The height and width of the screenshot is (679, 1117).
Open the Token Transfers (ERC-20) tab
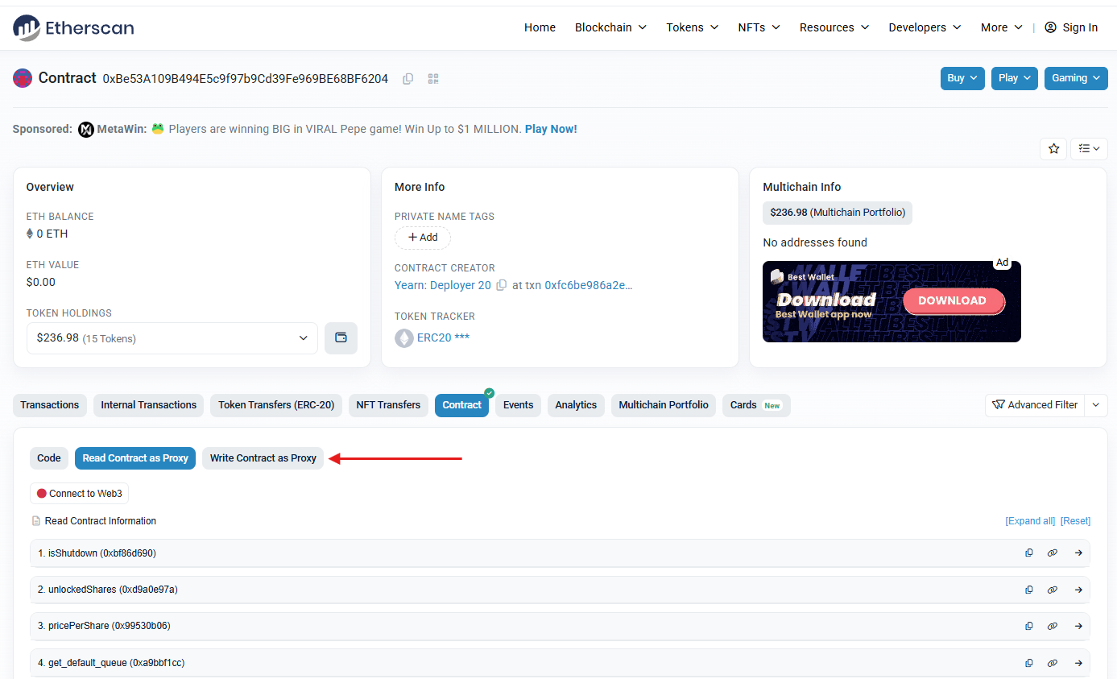tap(276, 405)
